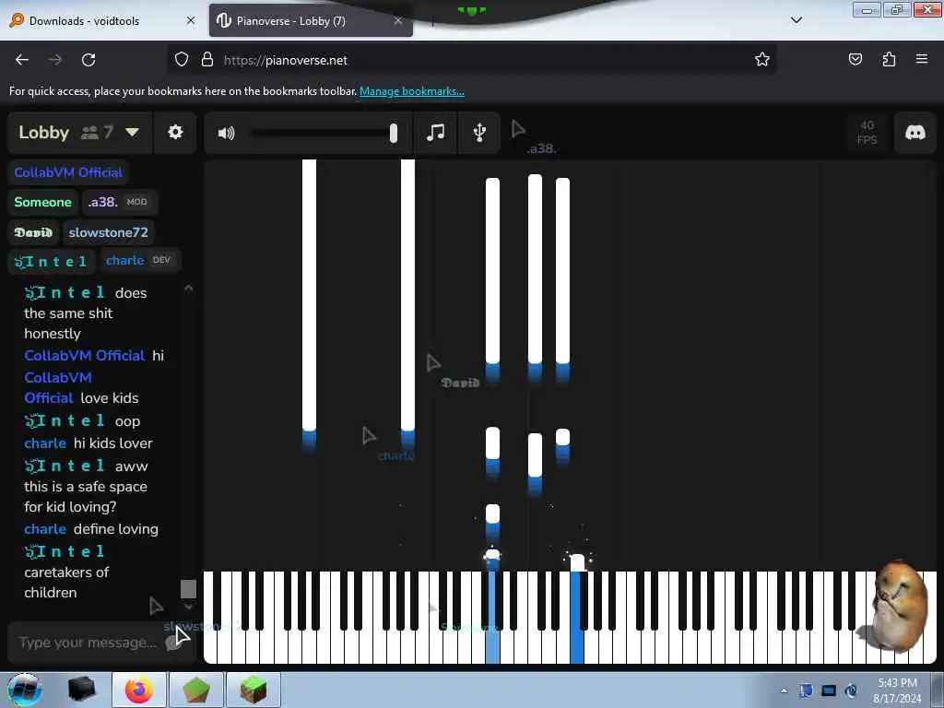Open the music note sound menu
This screenshot has height=708, width=944.
[x=435, y=132]
